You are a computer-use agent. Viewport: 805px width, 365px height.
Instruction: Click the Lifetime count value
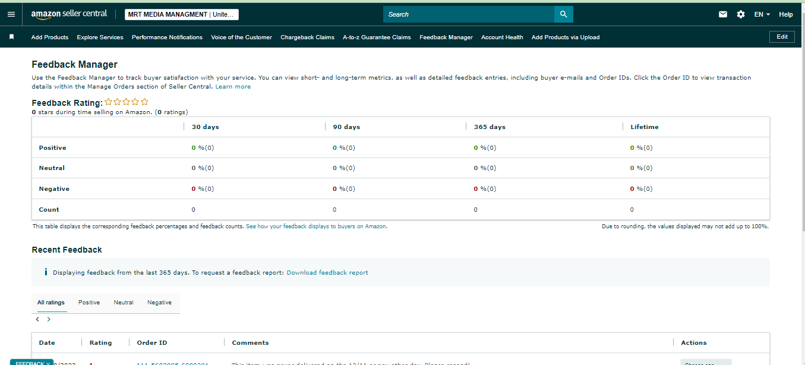click(632, 210)
